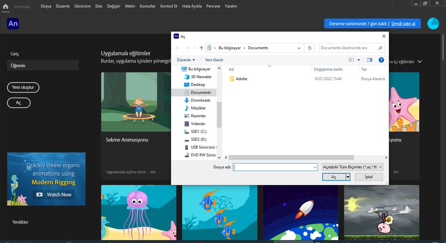Open the Açılabilir Tüm Biçimler filter

(x=352, y=167)
